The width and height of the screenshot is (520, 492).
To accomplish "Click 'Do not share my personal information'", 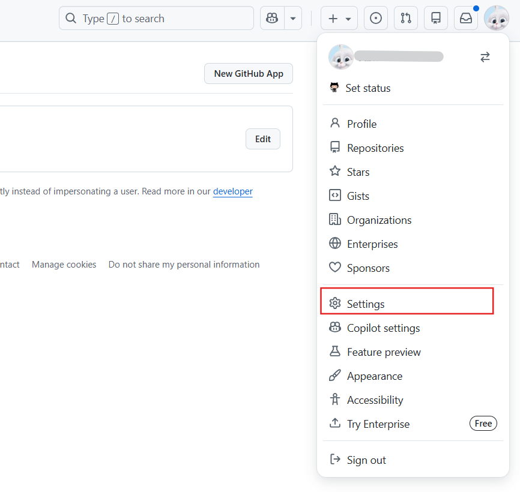I will pyautogui.click(x=184, y=265).
